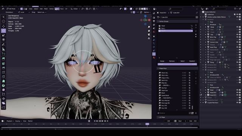Select the Select Box tool

point(3,17)
